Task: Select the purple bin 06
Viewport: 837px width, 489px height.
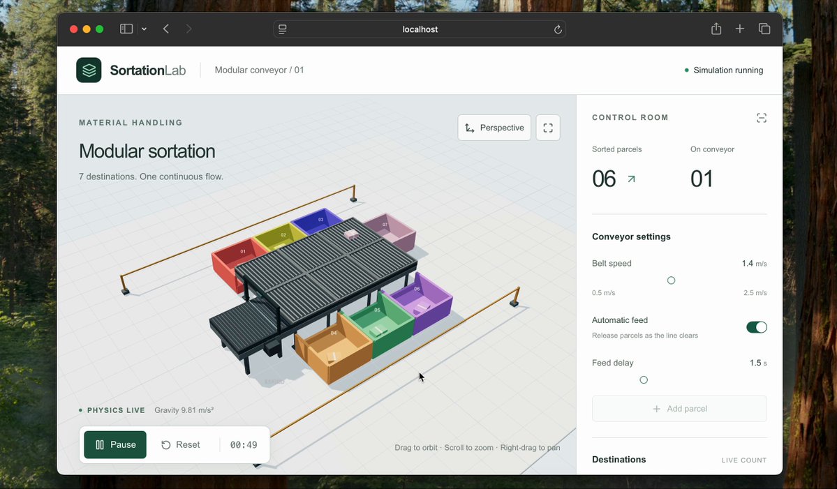Action: [x=422, y=303]
